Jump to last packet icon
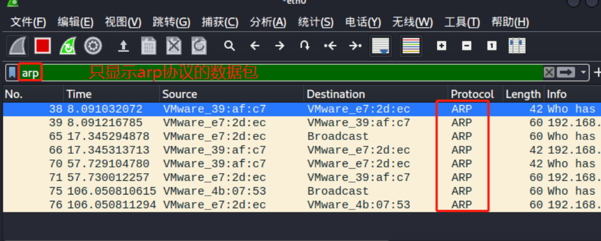 (x=355, y=46)
